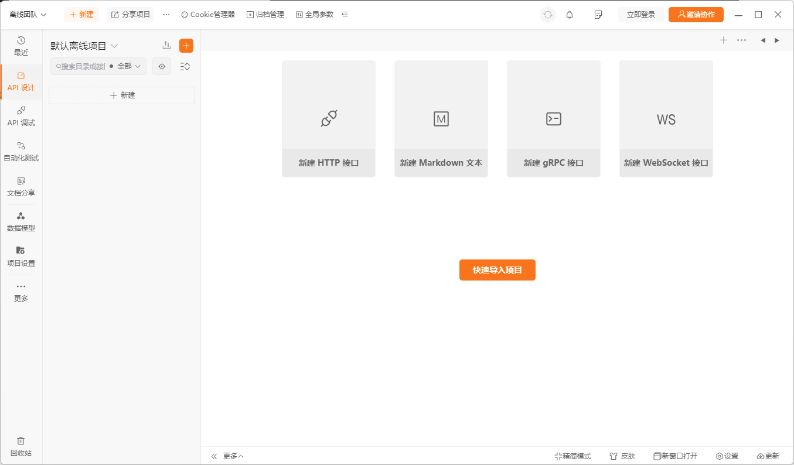The image size is (794, 465).
Task: Expand the 离线团队 team dropdown
Action: (x=28, y=15)
